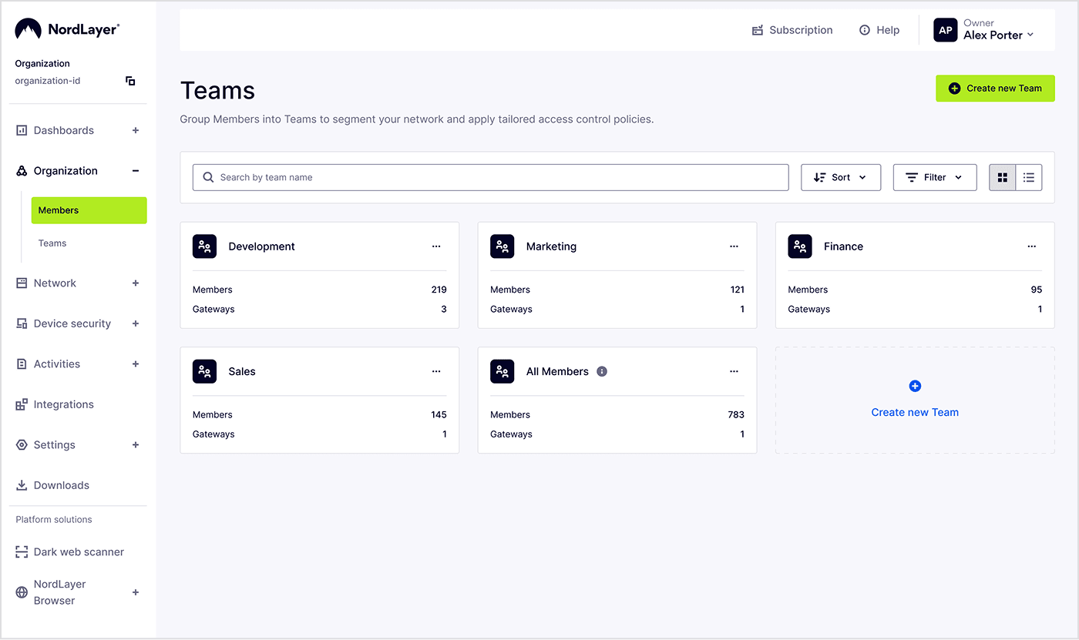The image size is (1079, 640).
Task: Open the Sales team options menu
Action: pyautogui.click(x=436, y=371)
